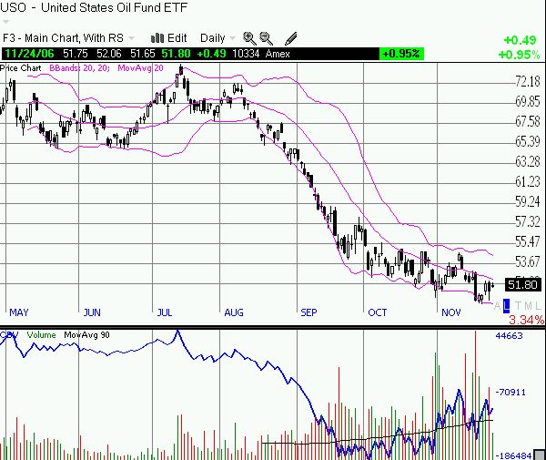
Task: Click the +0.49 value at top right corner
Action: [520, 40]
